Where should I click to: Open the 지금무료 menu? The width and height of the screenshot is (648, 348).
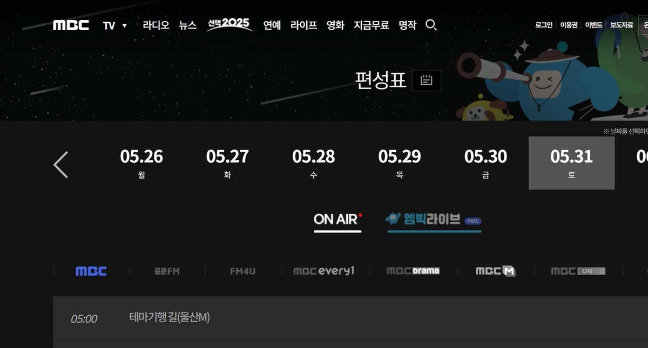[372, 25]
